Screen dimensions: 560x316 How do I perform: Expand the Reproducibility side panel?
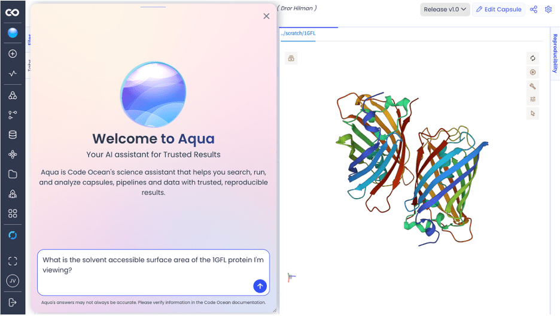(x=555, y=54)
